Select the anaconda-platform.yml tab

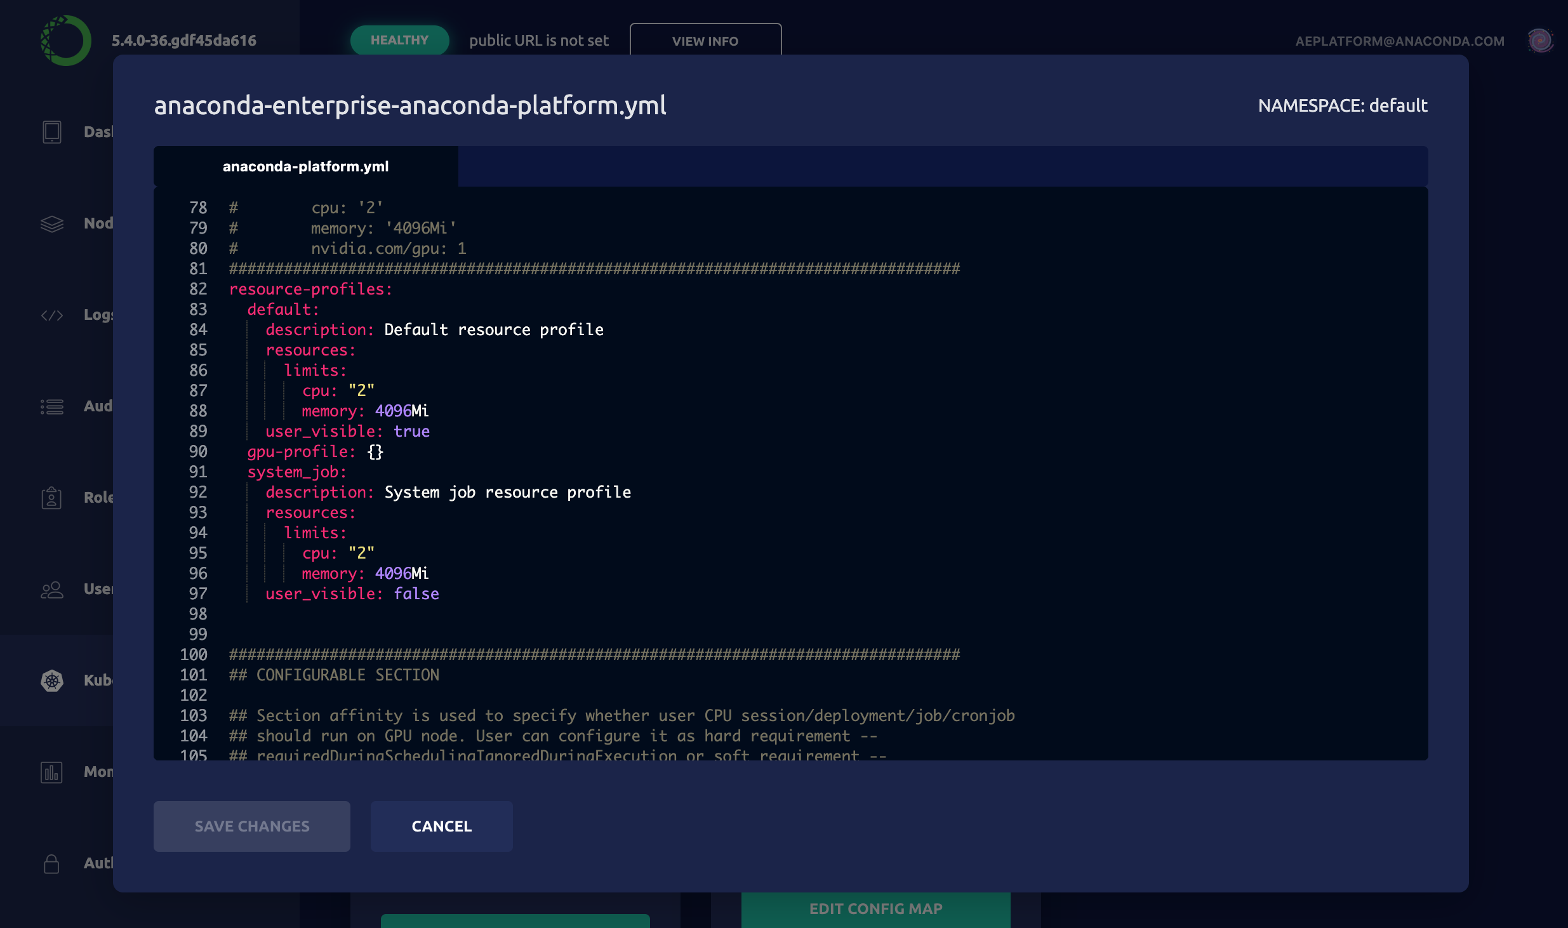[x=305, y=166]
